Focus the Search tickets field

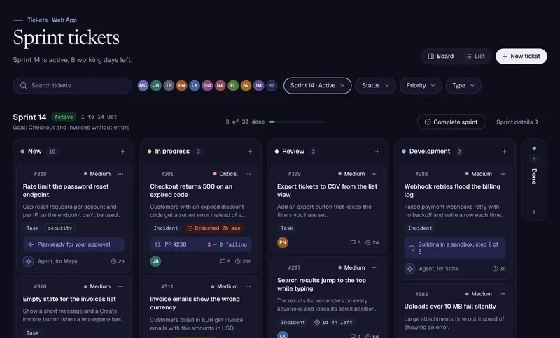pyautogui.click(x=73, y=85)
